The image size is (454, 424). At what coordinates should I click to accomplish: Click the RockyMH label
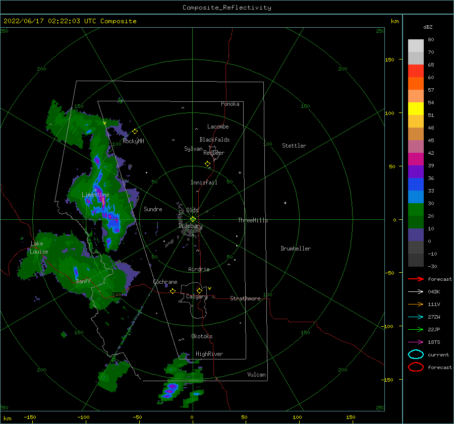(x=133, y=141)
